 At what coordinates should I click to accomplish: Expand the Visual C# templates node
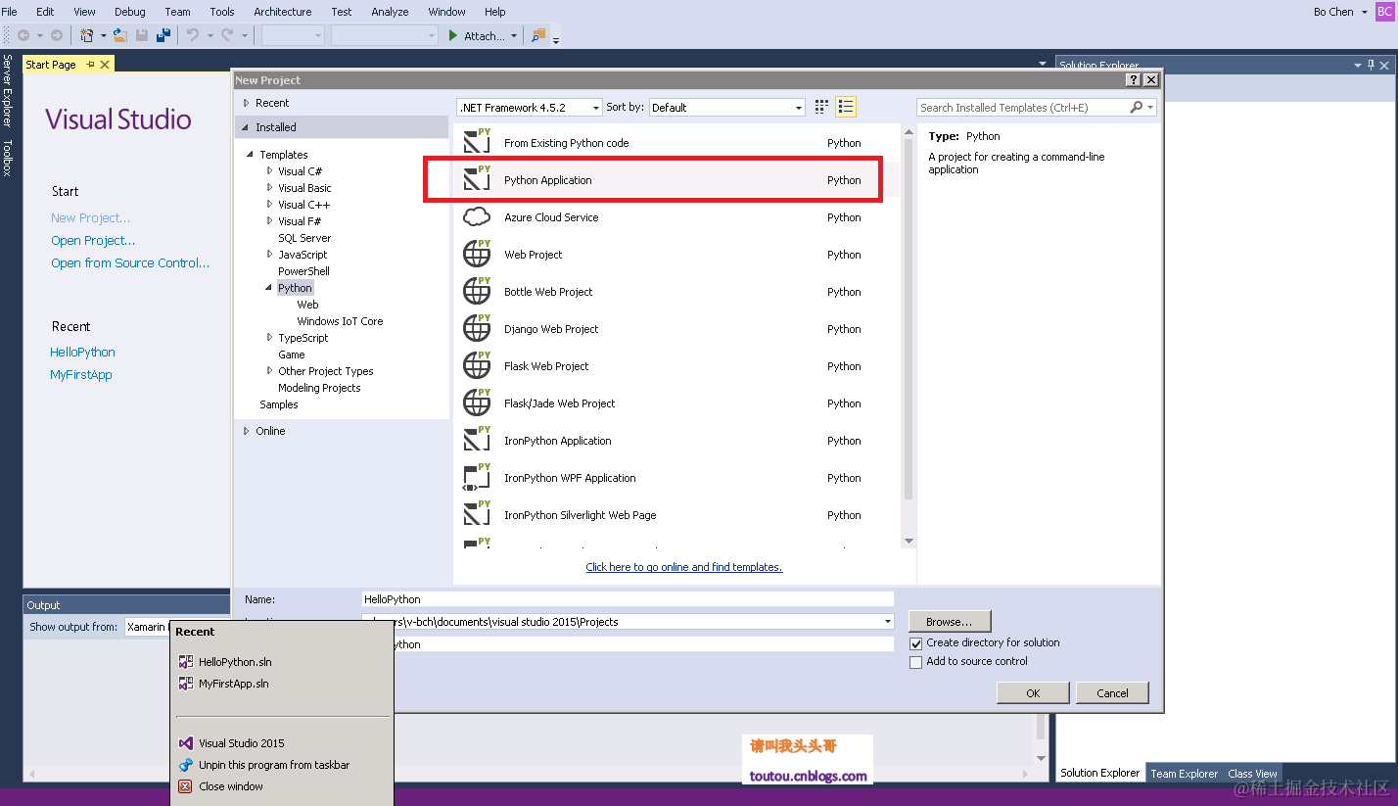(270, 171)
